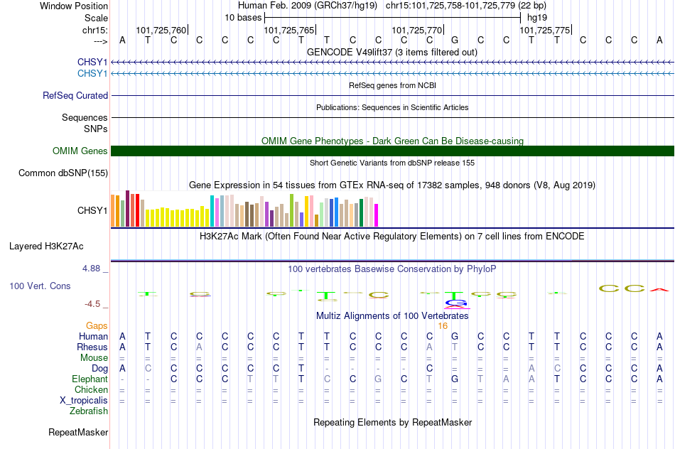675x449 pixels.
Task: Click the magenta bar ending GTEx chart
Action: [x=377, y=215]
